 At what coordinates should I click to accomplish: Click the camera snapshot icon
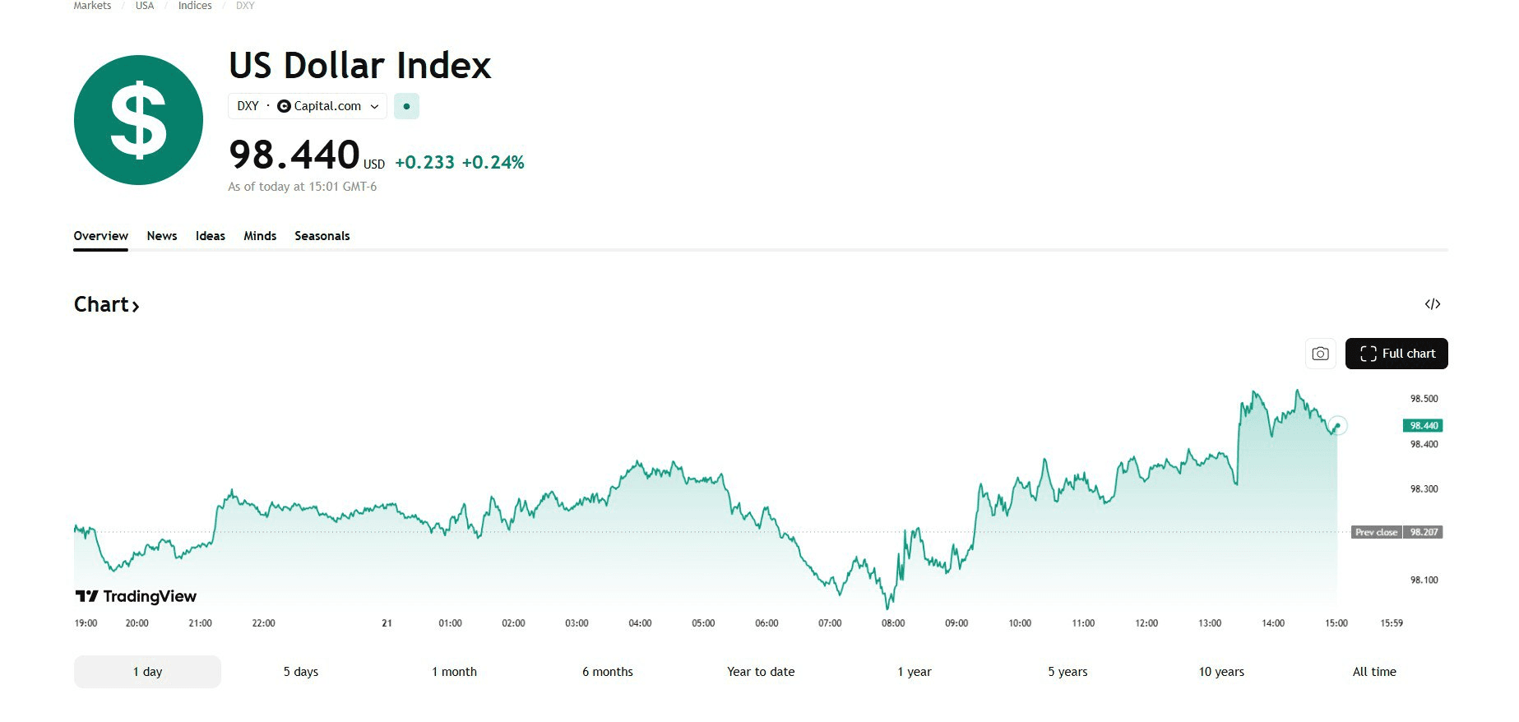[1320, 354]
